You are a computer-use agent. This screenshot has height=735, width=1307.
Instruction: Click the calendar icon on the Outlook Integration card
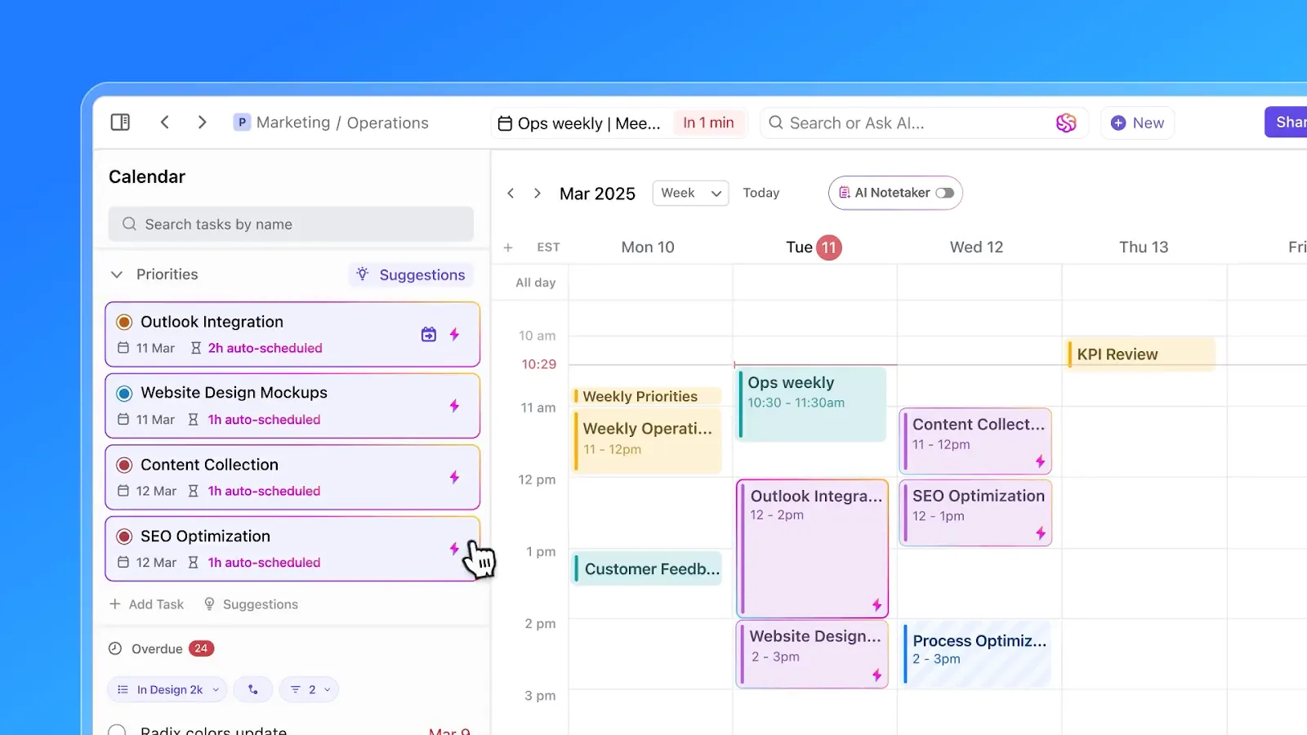click(x=429, y=334)
